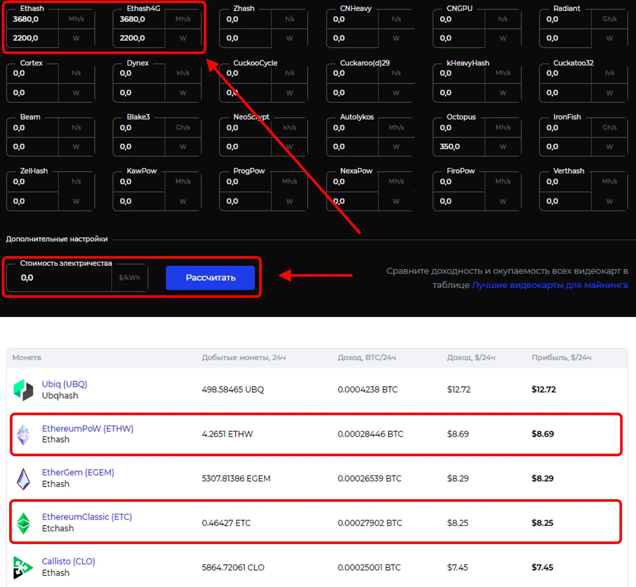
Task: Focus the Blake3 hashrate field
Action: tap(139, 128)
